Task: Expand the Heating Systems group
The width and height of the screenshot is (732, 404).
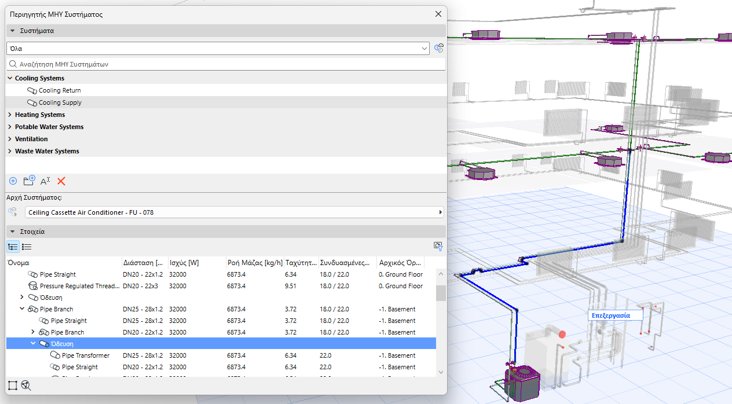Action: (x=10, y=115)
